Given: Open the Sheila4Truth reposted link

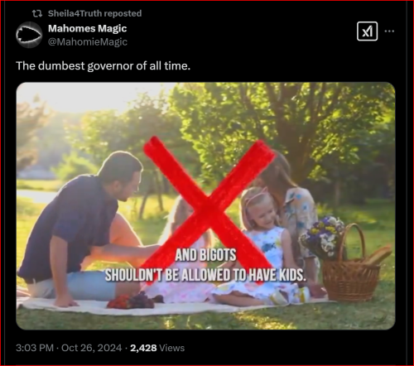Looking at the screenshot, I should tap(94, 13).
